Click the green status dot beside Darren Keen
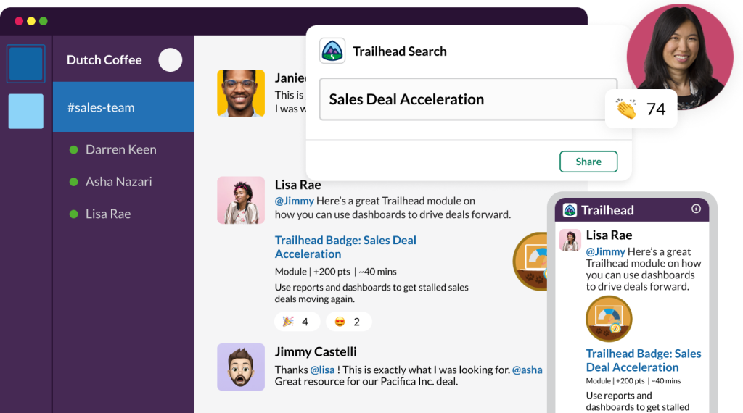The height and width of the screenshot is (413, 743). pos(73,150)
